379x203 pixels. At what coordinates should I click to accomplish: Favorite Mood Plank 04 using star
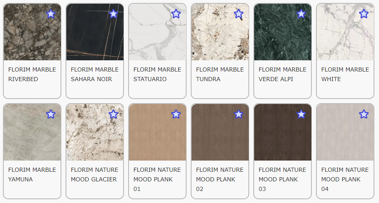364,114
